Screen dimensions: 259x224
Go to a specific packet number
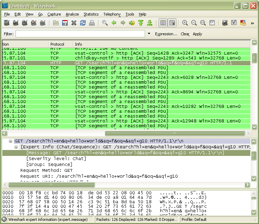tap(132, 23)
